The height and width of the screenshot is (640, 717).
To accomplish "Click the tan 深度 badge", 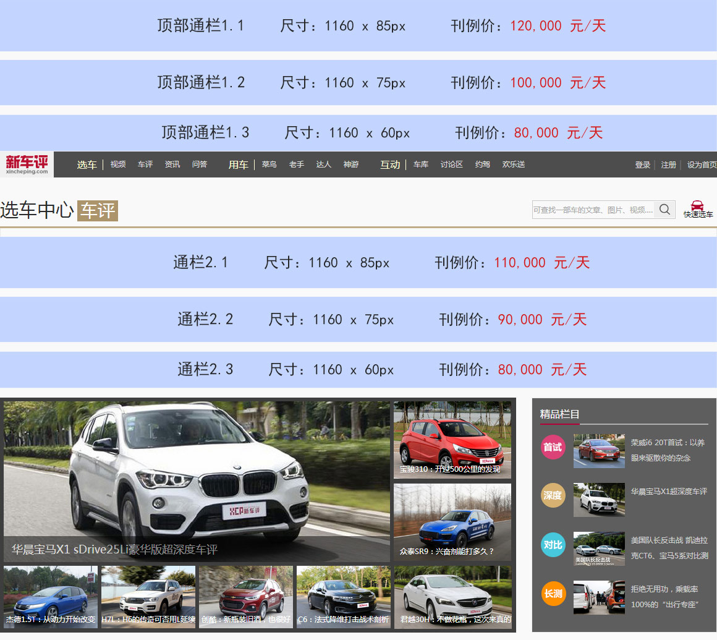I will coord(553,495).
